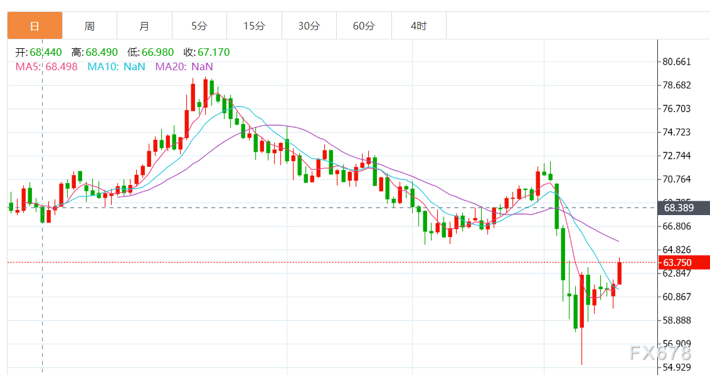Click the opening price value 68.440
The width and height of the screenshot is (710, 375).
[45, 52]
